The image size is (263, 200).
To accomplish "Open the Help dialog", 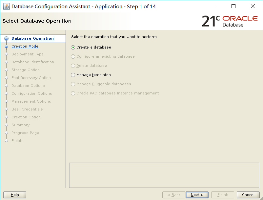I will pyautogui.click(x=15, y=195).
